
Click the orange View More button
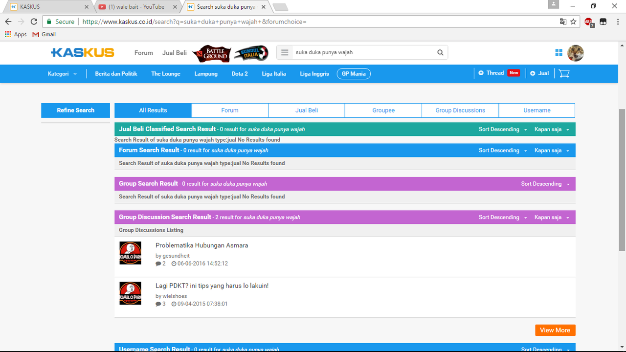[x=555, y=330]
